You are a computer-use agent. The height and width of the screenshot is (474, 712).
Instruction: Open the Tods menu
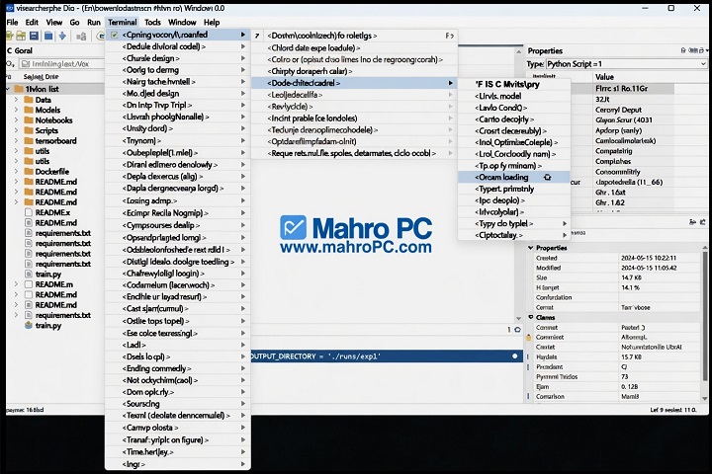152,23
